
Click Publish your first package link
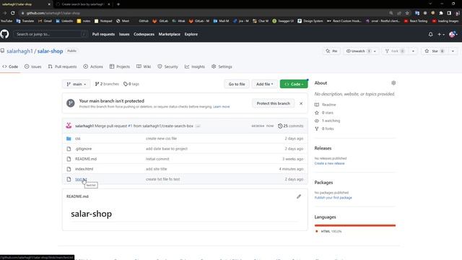[x=333, y=197]
